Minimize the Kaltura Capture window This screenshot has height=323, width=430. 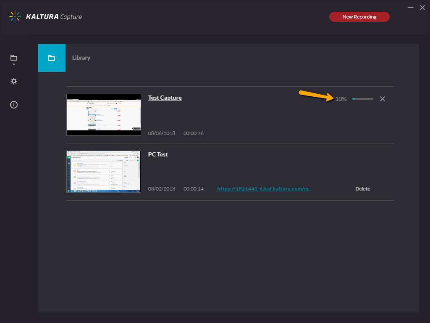coord(410,7)
